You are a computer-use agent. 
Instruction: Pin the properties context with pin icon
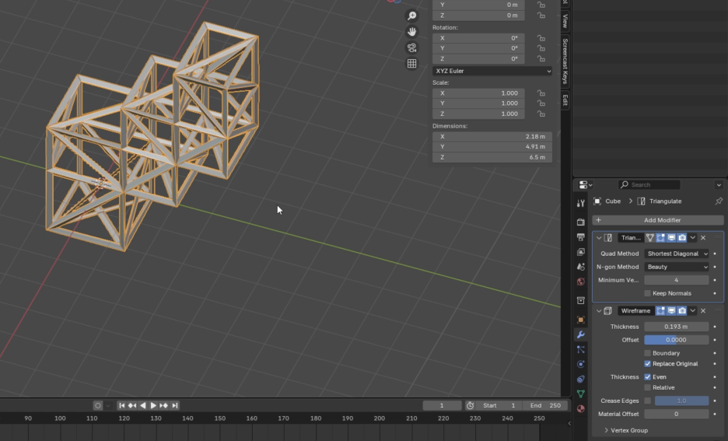coord(719,201)
